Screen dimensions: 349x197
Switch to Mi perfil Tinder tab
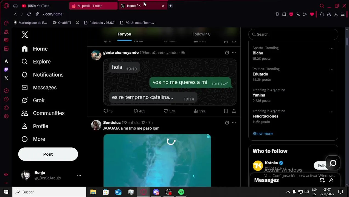coord(93,6)
